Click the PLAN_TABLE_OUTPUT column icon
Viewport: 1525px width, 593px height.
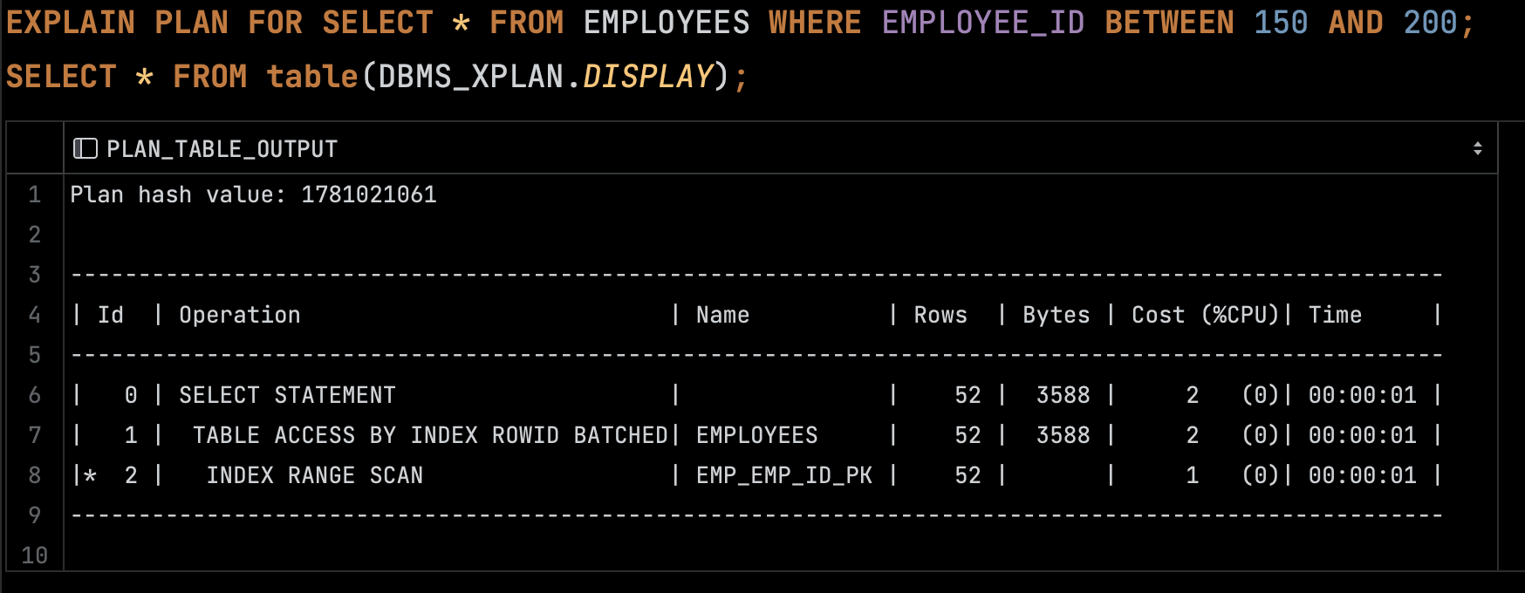click(85, 148)
